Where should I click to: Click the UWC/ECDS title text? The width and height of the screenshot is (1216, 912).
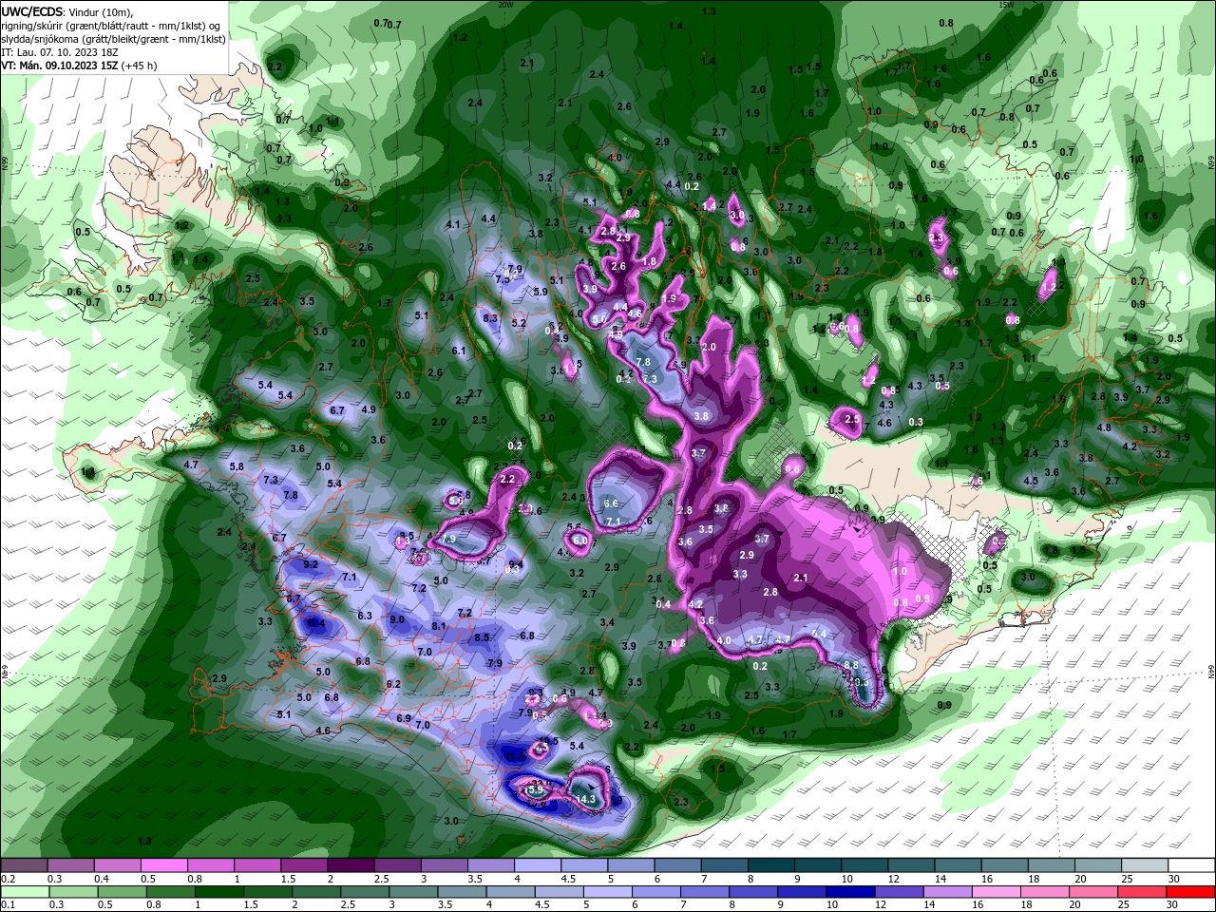click(x=31, y=12)
